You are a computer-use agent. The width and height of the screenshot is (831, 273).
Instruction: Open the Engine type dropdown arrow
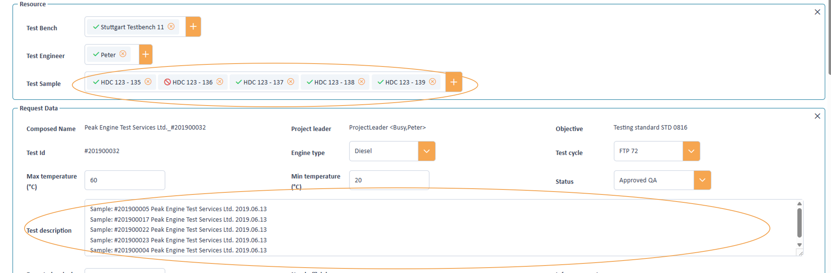(x=427, y=151)
